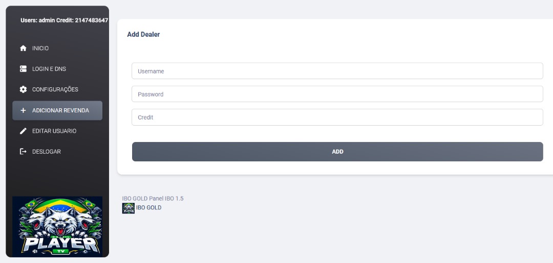Click the plus icon beside ADICIONAR REVENDA

[23, 111]
